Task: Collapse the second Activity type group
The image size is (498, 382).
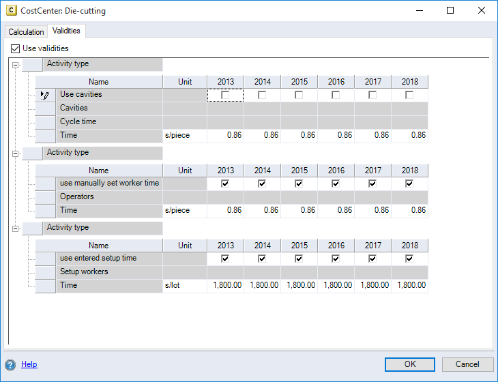Action: point(14,153)
